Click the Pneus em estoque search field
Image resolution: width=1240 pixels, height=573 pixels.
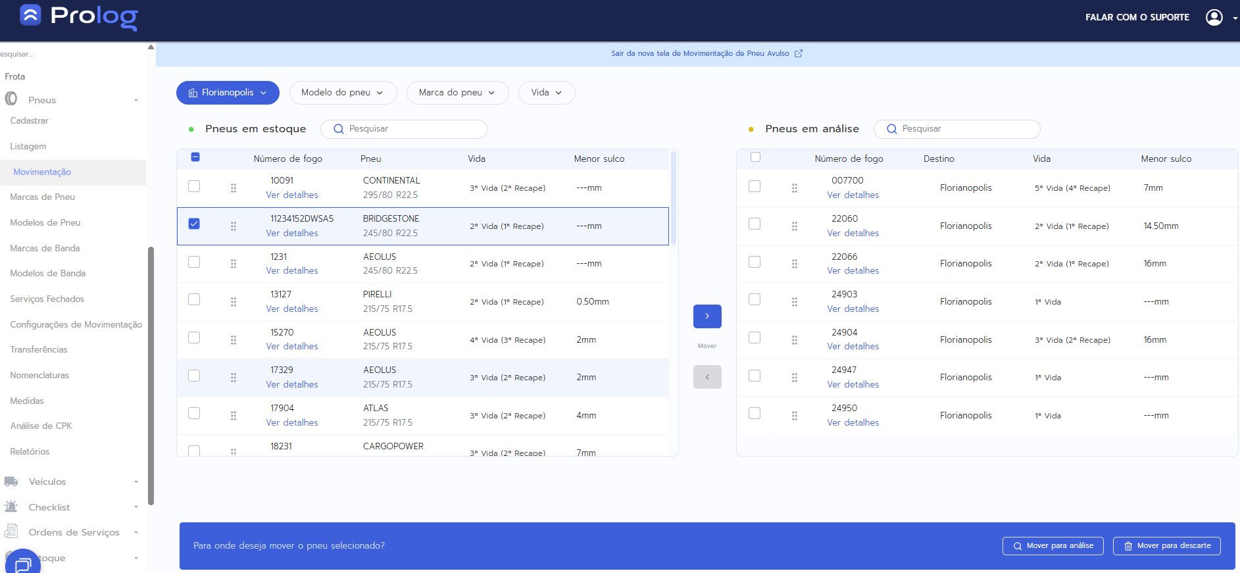coord(411,129)
